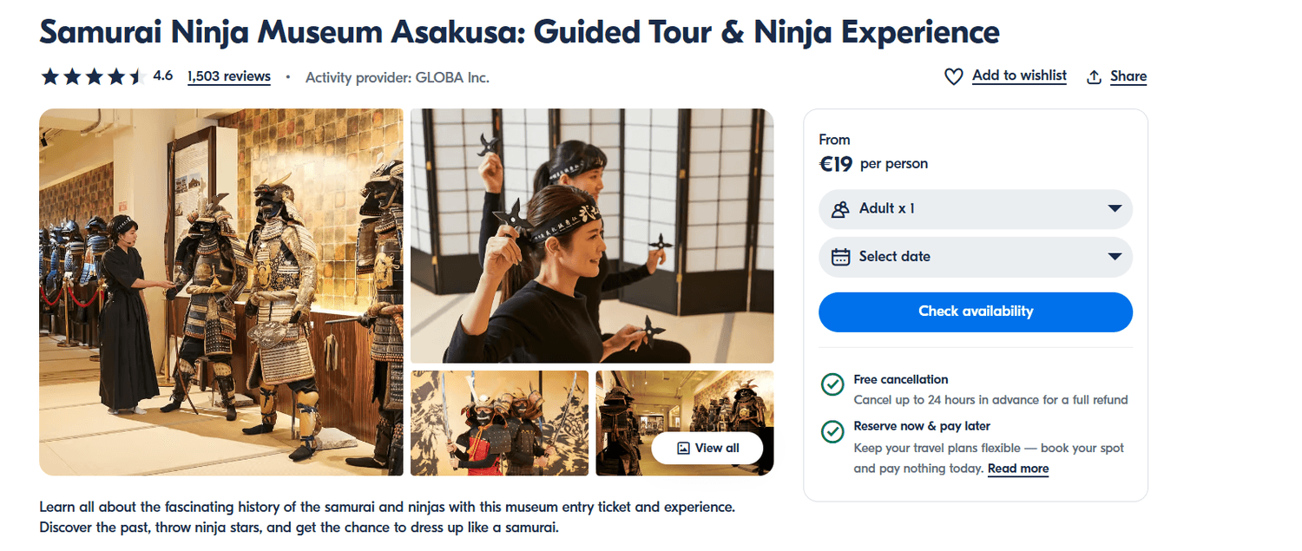
Task: Open the 1,503 reviews link
Action: [229, 76]
